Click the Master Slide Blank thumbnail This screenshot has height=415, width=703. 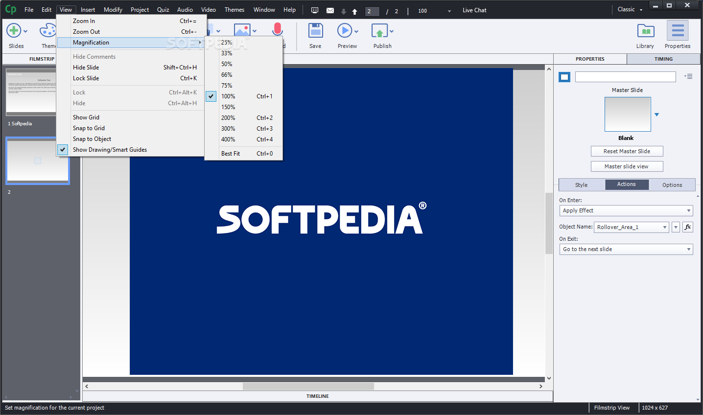coord(628,114)
